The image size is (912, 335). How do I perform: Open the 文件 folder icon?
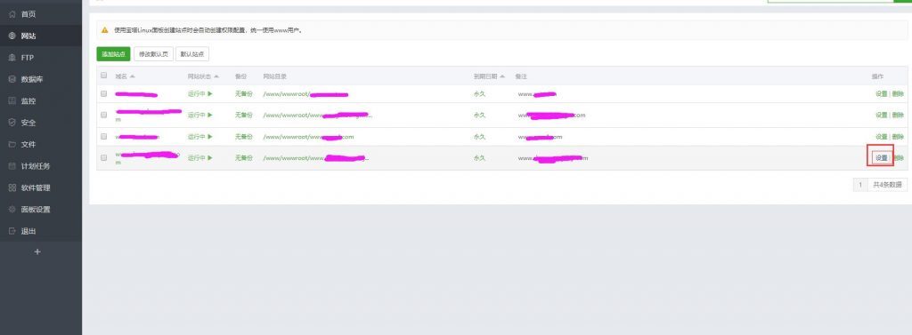point(12,144)
